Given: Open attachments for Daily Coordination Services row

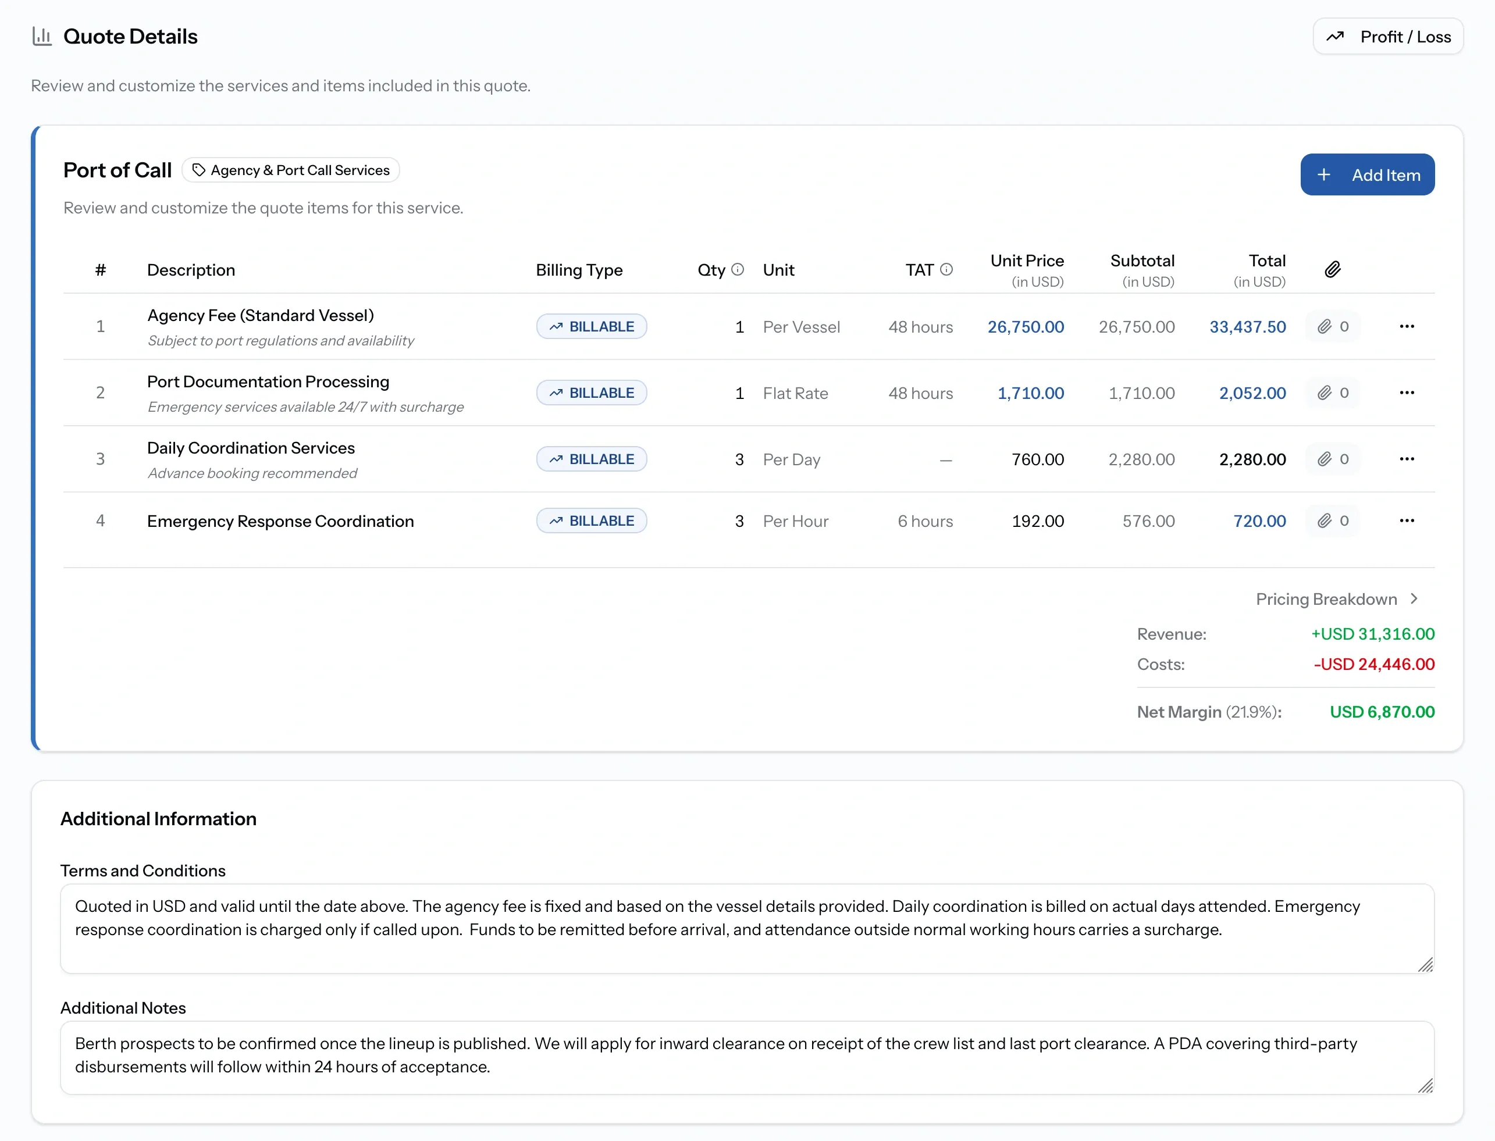Looking at the screenshot, I should [x=1332, y=459].
